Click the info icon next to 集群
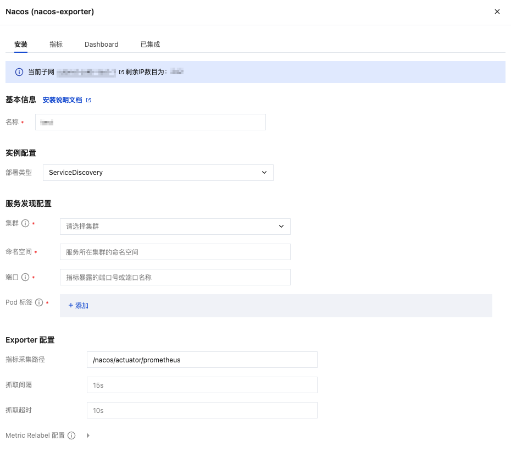511x474 pixels. pos(25,223)
